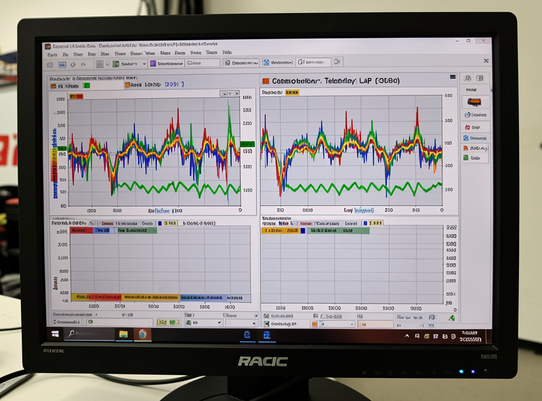Click the last toolbar icon after the G! button
The height and width of the screenshot is (401, 542).
[x=337, y=62]
